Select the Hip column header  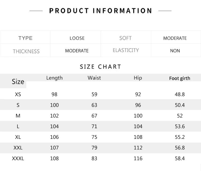point(138,78)
